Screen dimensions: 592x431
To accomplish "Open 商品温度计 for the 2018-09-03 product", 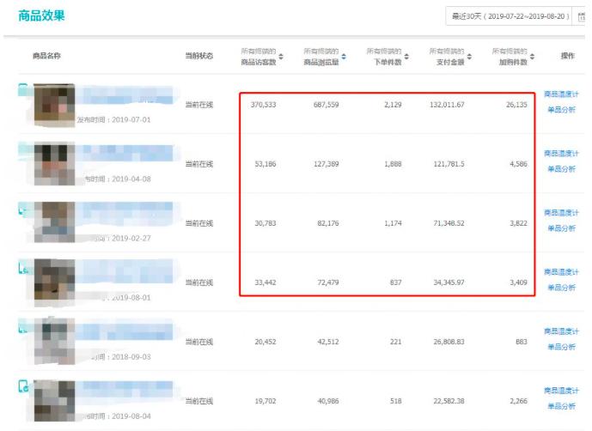I will pyautogui.click(x=561, y=331).
